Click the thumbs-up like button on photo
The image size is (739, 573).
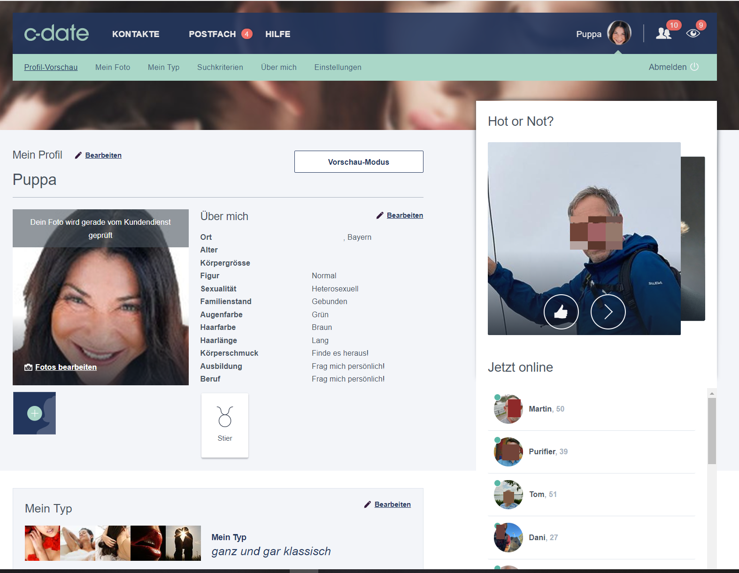[561, 312]
